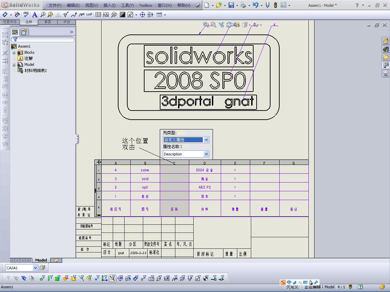The height and width of the screenshot is (292, 390).
Task: Open the 属性名称 Description dropdown
Action: tap(207, 154)
